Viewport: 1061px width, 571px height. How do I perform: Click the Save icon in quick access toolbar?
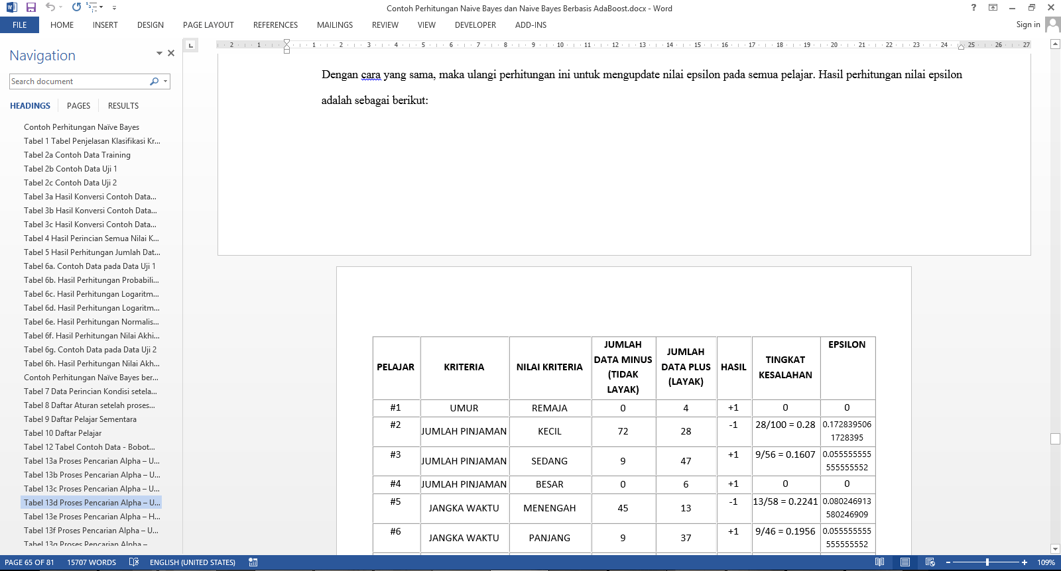tap(31, 7)
